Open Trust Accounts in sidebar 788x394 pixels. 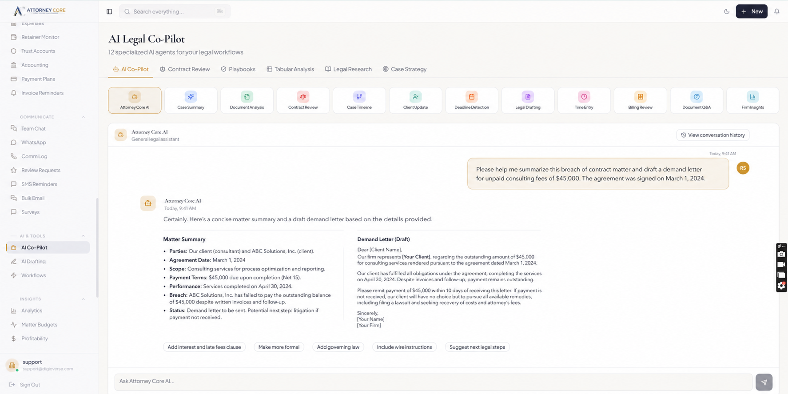(49, 51)
